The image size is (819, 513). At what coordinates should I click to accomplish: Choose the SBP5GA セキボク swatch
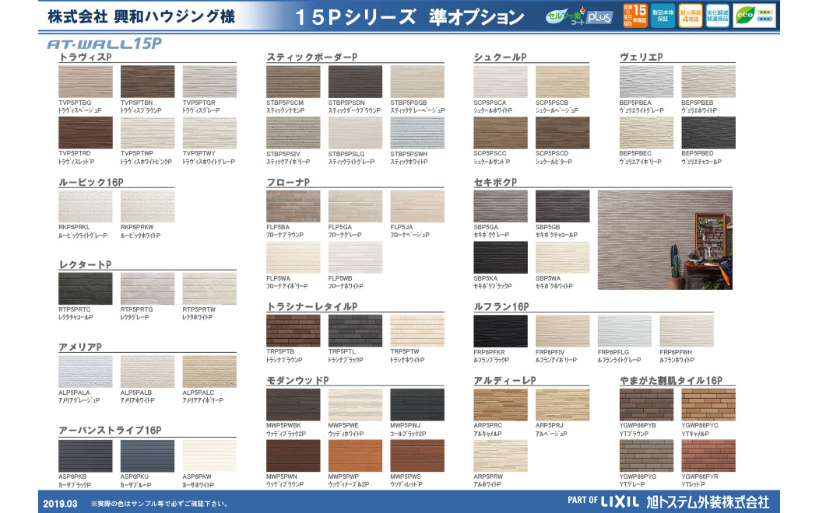click(x=501, y=207)
